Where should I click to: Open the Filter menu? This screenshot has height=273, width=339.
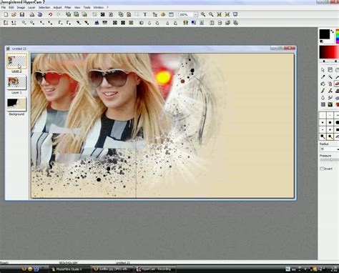(x=68, y=8)
